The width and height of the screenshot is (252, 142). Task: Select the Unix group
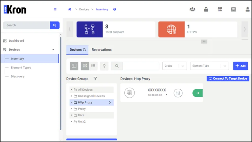[x=91, y=115]
